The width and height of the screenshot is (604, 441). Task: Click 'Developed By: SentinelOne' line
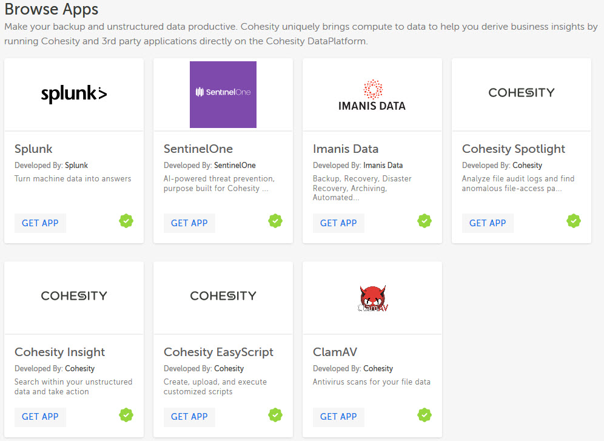(210, 165)
